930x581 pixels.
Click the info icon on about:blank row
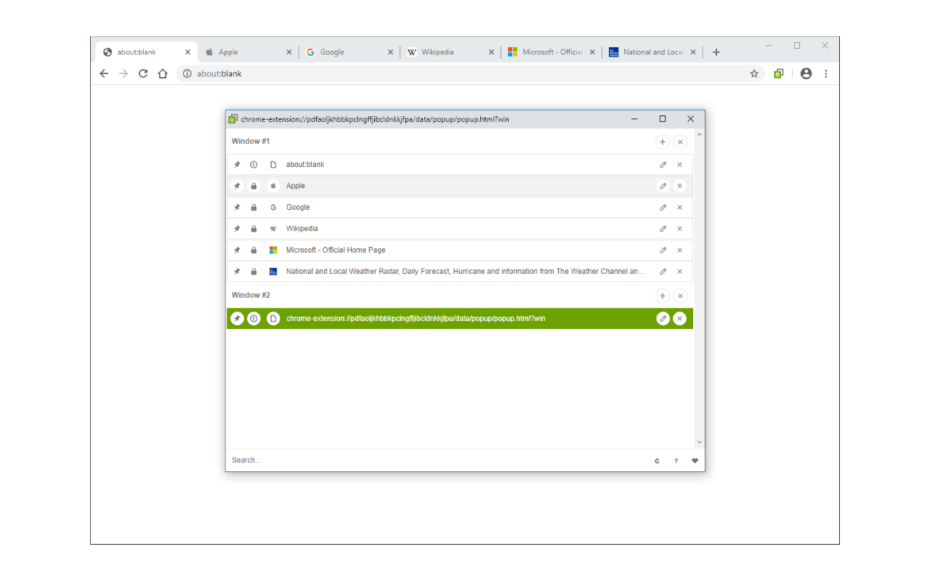254,165
